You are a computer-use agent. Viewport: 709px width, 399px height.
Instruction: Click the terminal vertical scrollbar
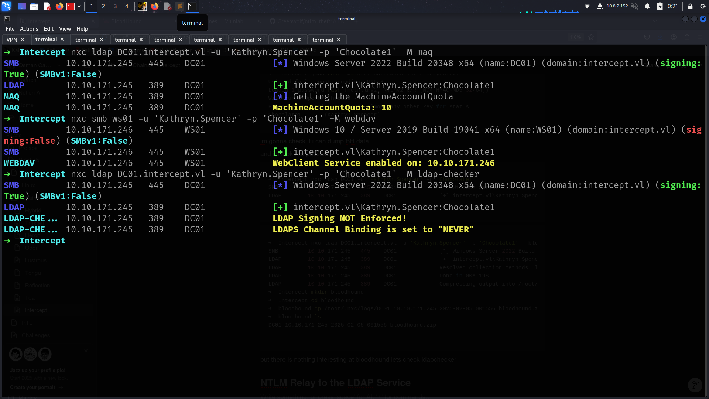click(x=706, y=221)
